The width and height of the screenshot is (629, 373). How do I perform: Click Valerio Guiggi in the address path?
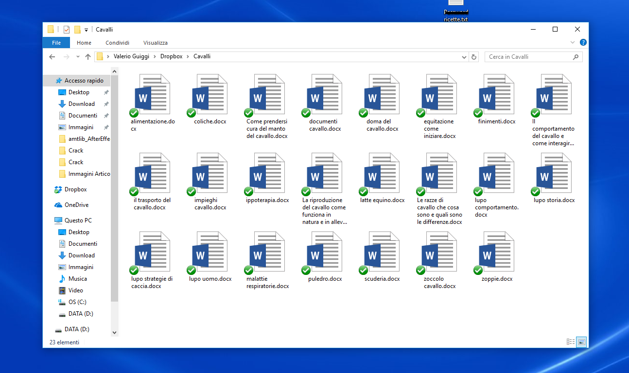132,56
